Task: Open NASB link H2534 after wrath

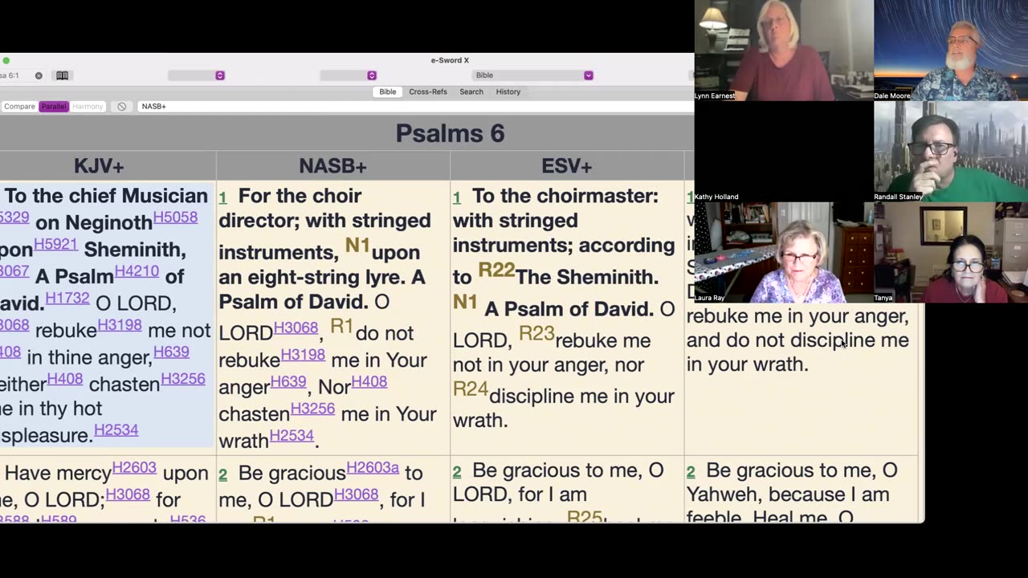Action: [x=292, y=435]
